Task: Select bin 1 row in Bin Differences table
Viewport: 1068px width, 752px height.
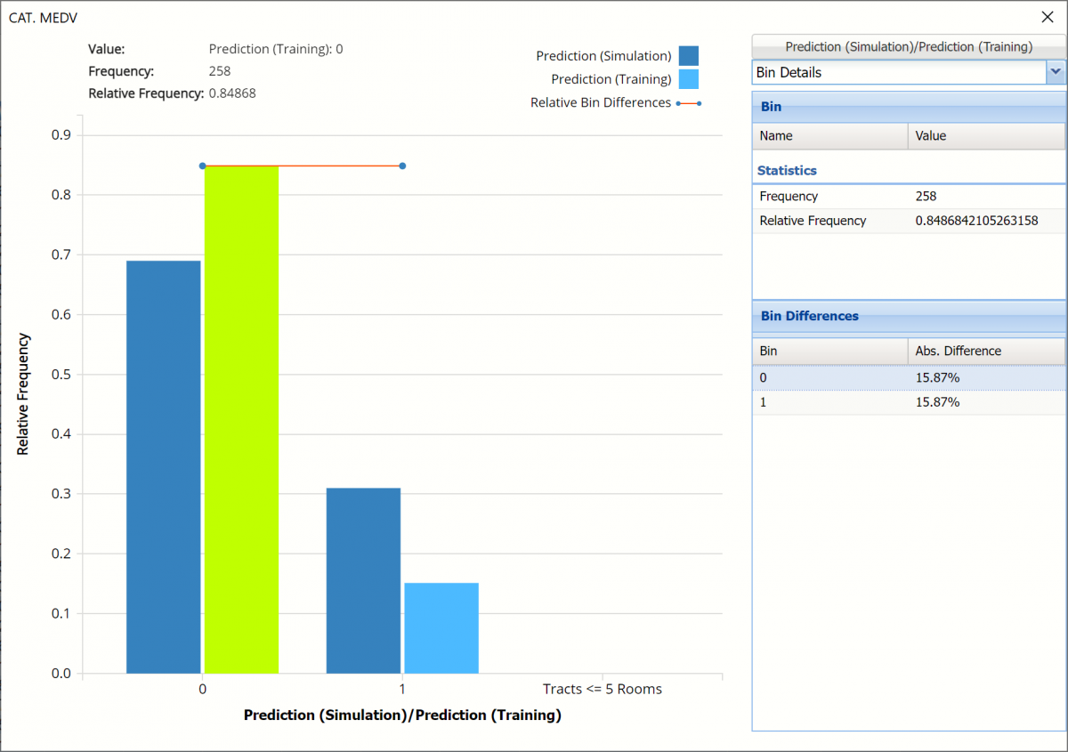Action: click(908, 402)
